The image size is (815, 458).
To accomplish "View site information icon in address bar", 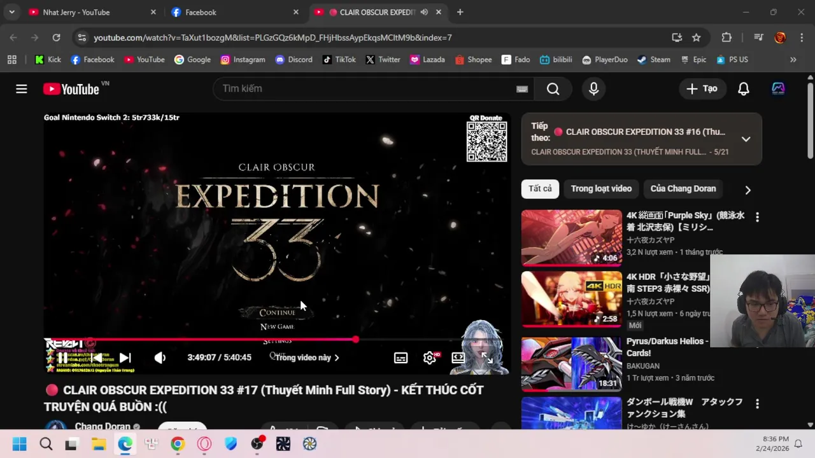I will pos(81,38).
